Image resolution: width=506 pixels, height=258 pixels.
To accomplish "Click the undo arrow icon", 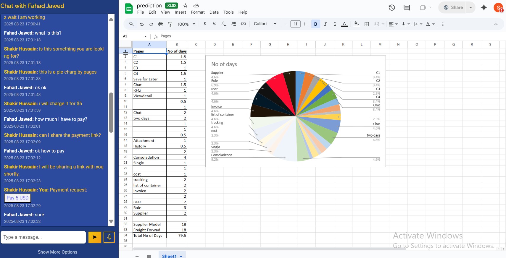I will pos(142,24).
